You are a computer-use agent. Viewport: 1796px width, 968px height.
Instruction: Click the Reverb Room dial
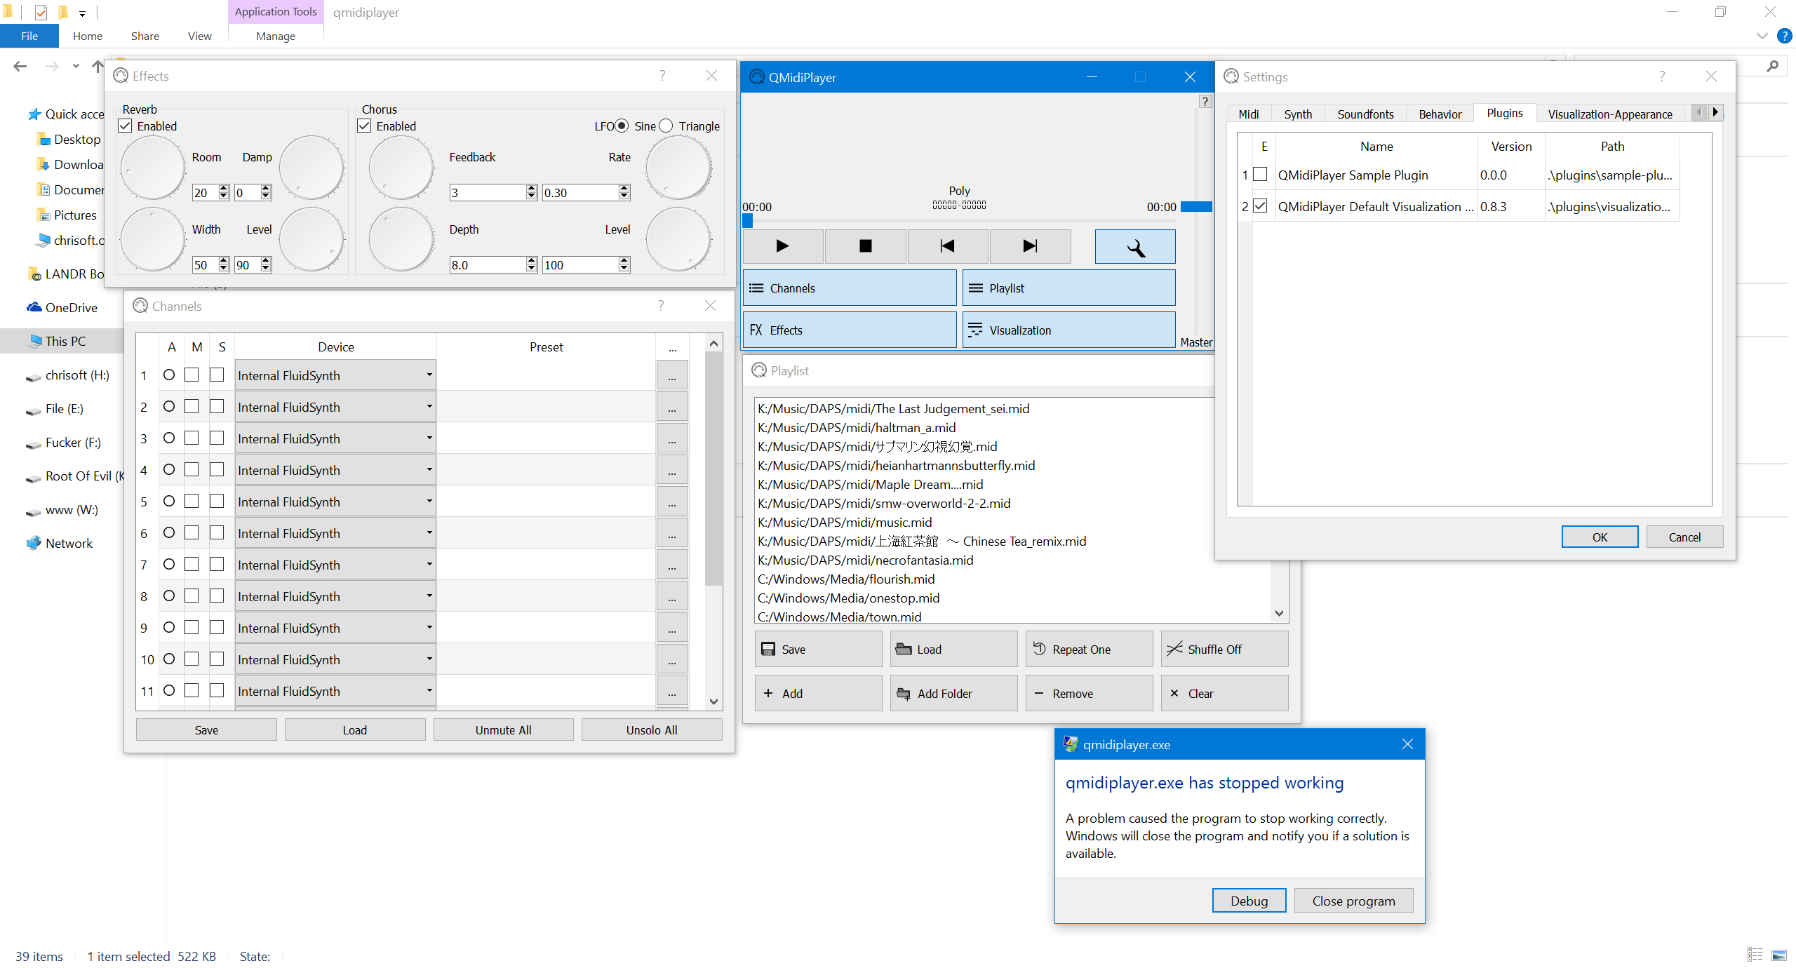[x=153, y=168]
